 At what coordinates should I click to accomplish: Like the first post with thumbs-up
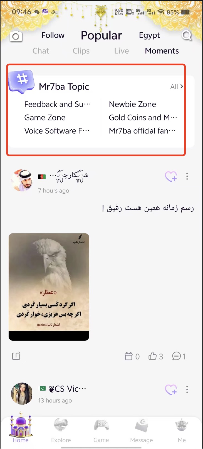[156, 356]
